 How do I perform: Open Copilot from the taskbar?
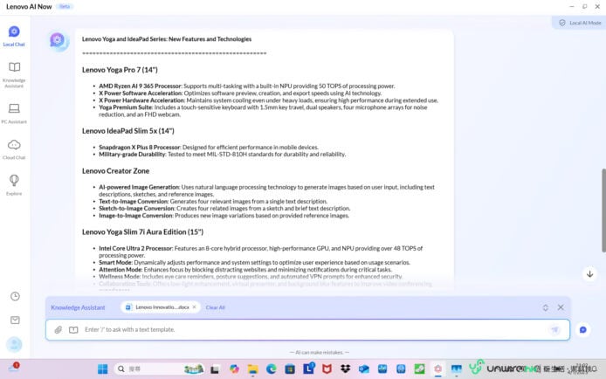click(234, 369)
